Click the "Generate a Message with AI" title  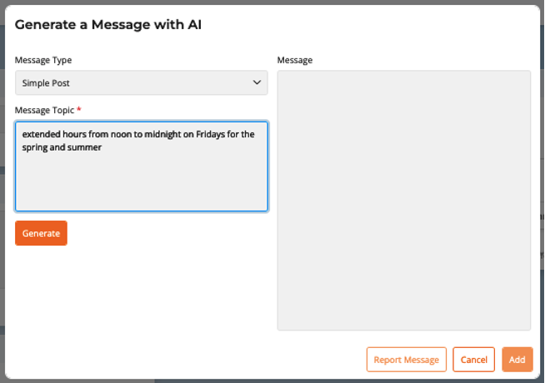(108, 25)
